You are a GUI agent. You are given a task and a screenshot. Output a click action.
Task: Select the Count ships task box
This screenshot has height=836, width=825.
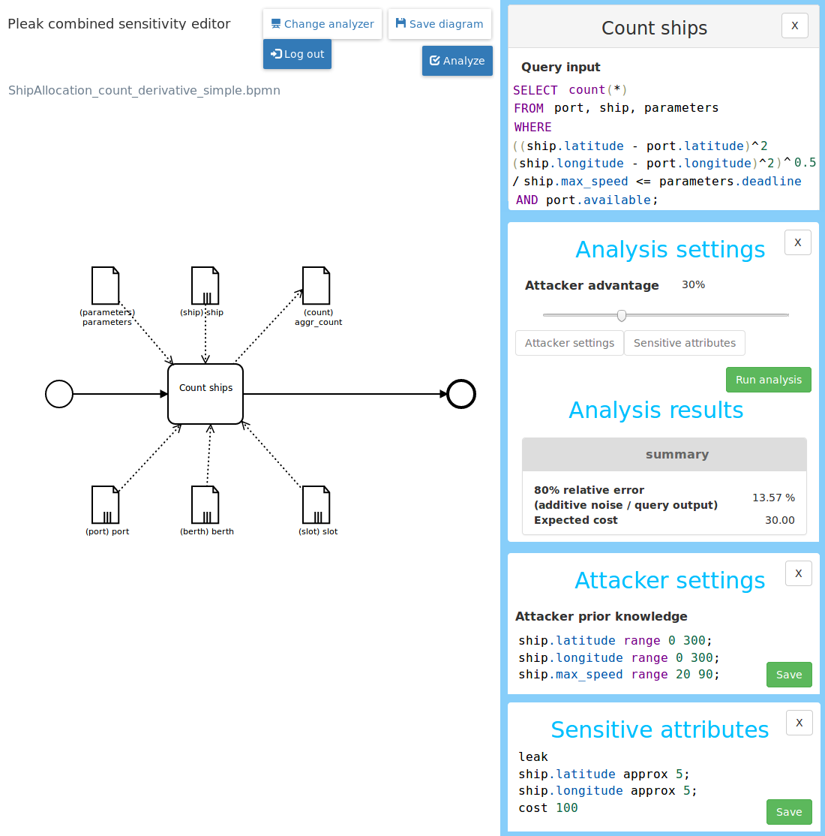[205, 394]
